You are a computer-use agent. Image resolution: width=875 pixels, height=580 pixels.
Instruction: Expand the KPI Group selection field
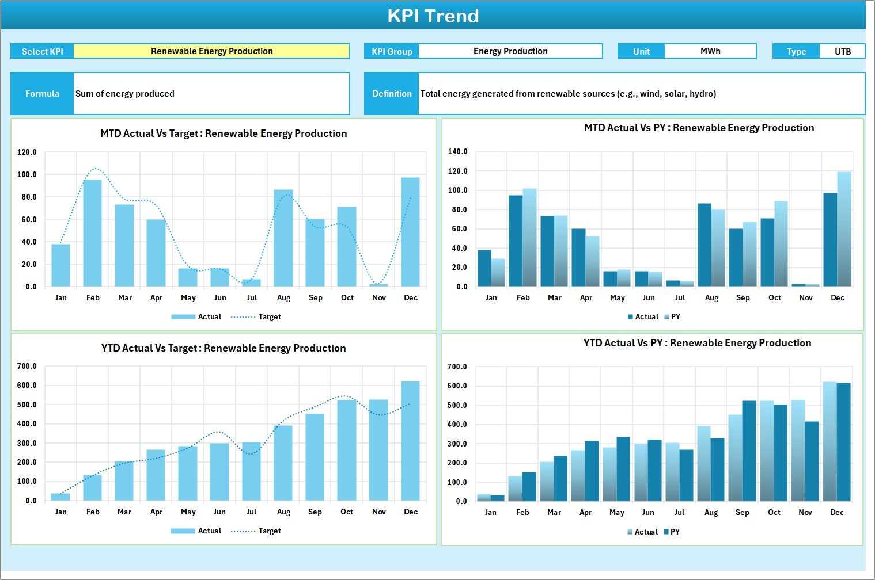pyautogui.click(x=510, y=51)
